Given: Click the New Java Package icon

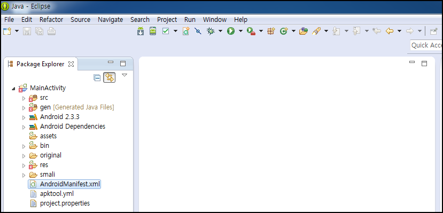Looking at the screenshot, I should click(x=271, y=31).
